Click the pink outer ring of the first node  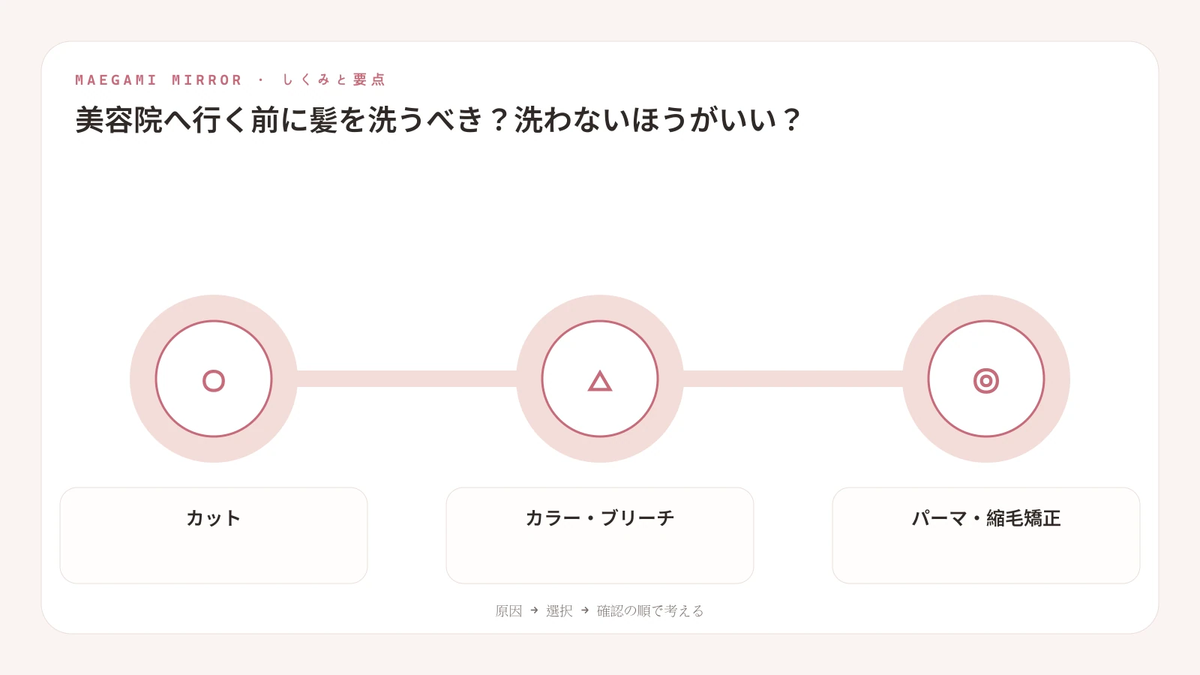214,307
